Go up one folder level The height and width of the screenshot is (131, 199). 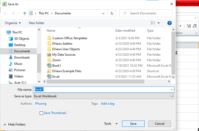(x=25, y=13)
